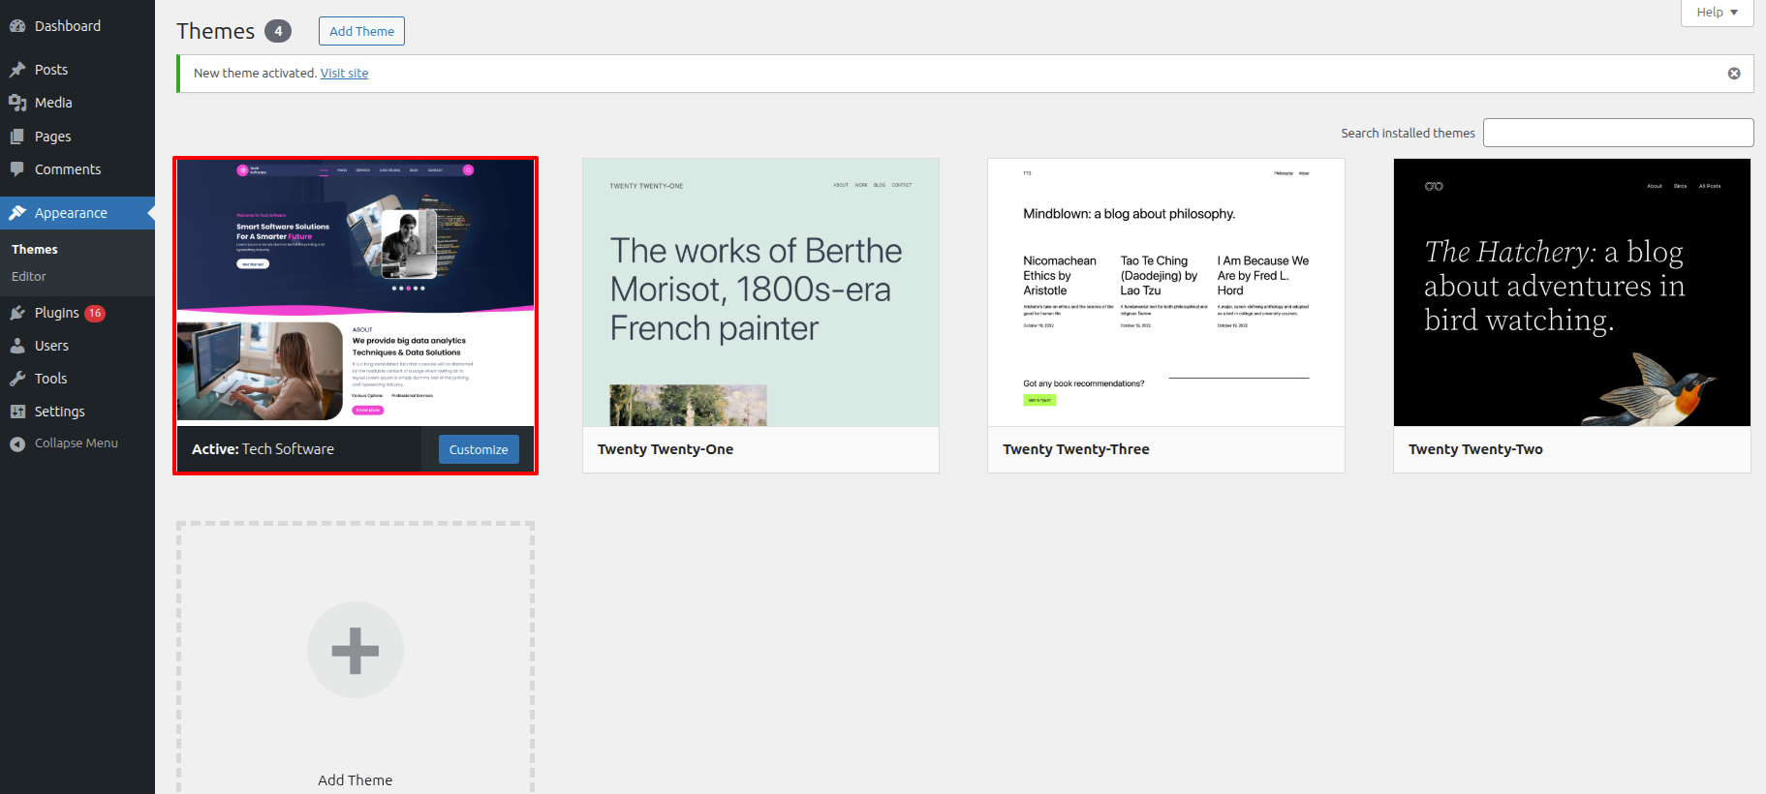Viewport: 1766px width, 794px height.
Task: Open the Editor submenu item
Action: (x=29, y=277)
